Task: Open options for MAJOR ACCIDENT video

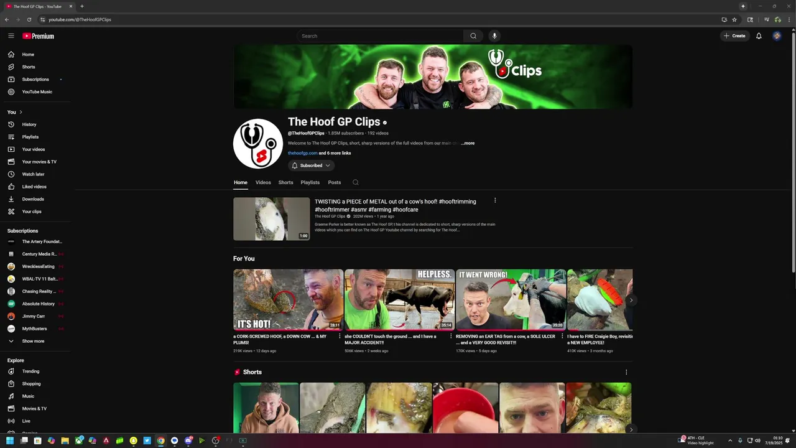Action: 451,336
